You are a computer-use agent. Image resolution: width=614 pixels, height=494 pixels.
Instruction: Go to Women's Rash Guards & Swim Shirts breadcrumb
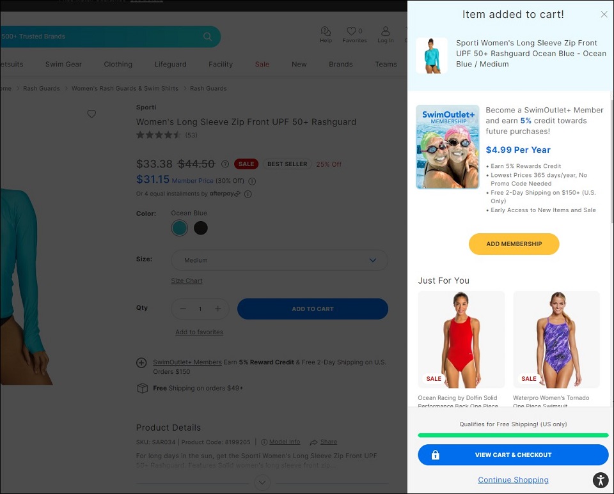click(125, 88)
